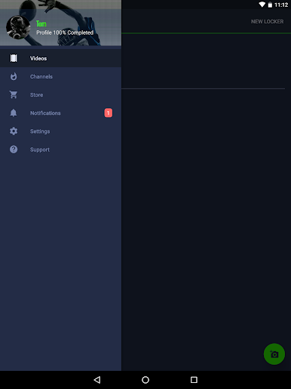This screenshot has height=389, width=291.
Task: Open Tom's profile avatar picture
Action: click(18, 27)
